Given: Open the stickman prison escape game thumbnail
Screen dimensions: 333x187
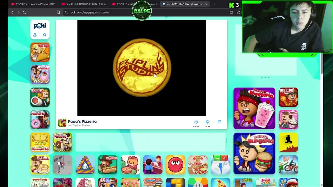Looking at the screenshot, I should click(x=62, y=165).
